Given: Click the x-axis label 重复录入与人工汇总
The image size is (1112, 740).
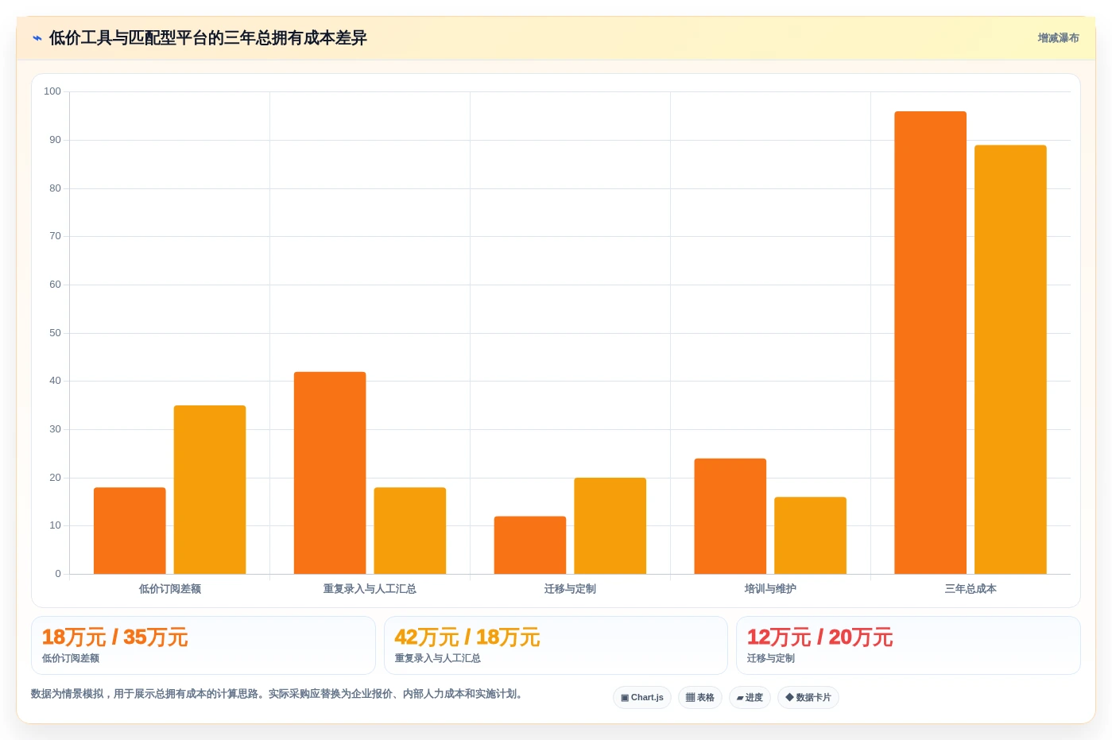Looking at the screenshot, I should click(370, 589).
